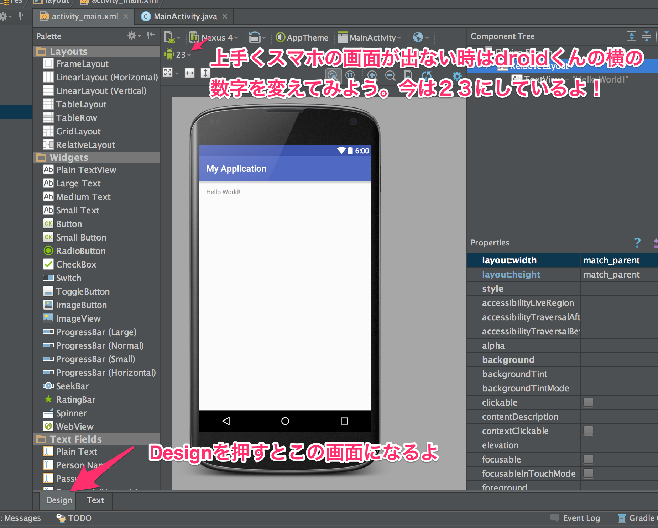The image size is (658, 528).
Task: Toggle the focusableInTouchMode property checkbox
Action: point(589,474)
